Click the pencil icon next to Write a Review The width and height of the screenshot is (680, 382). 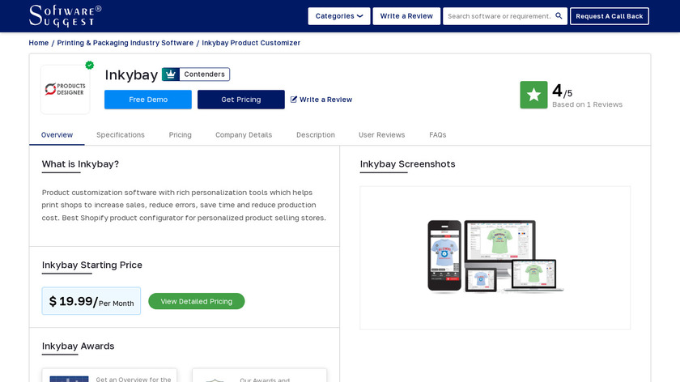point(294,100)
